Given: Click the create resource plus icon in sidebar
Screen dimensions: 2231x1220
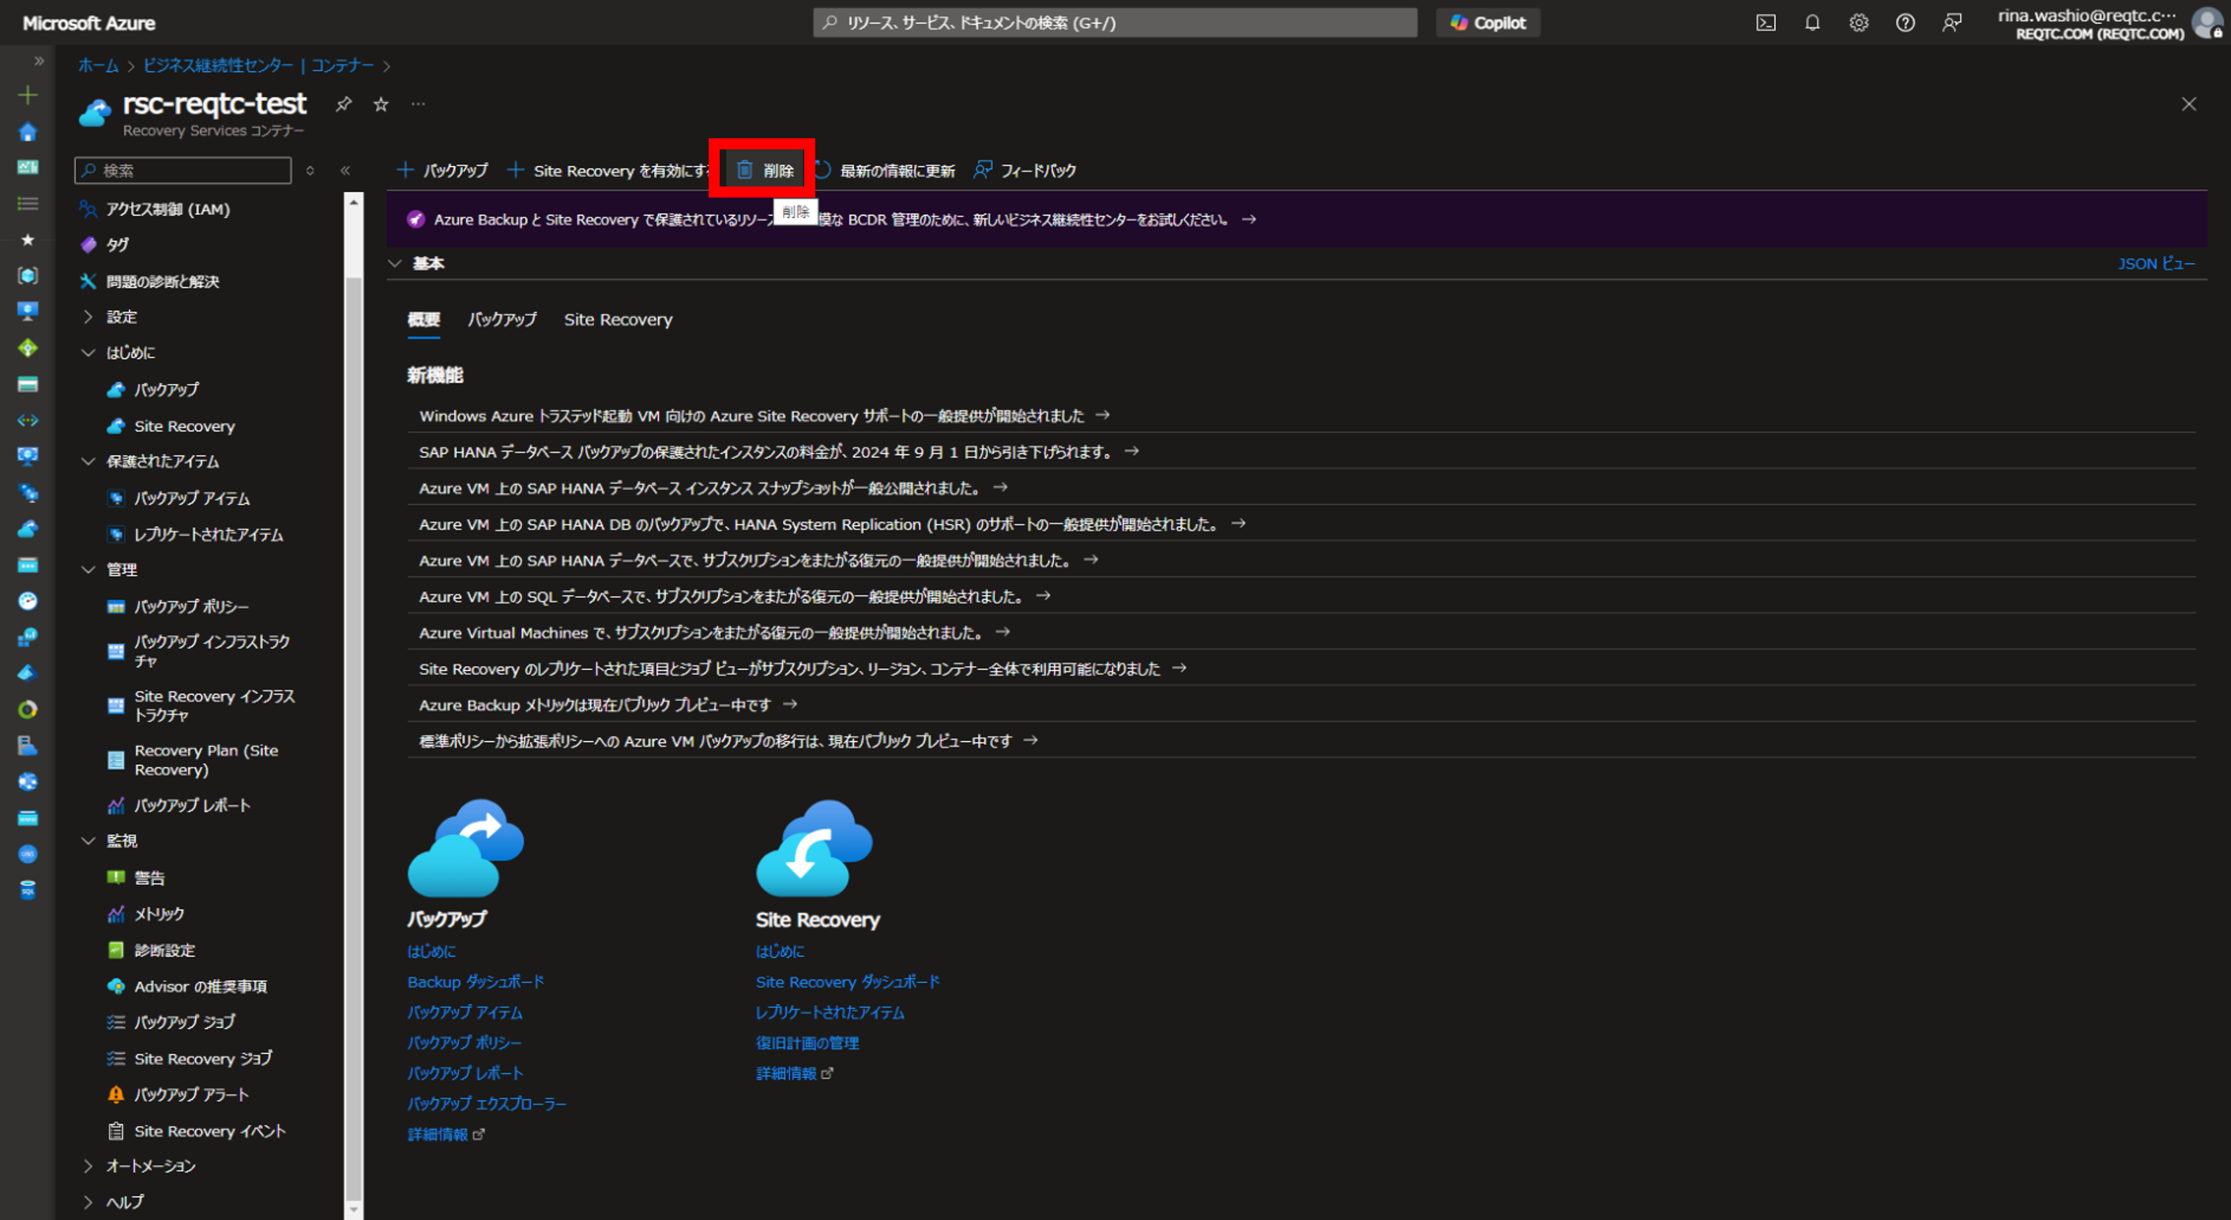Looking at the screenshot, I should 28,95.
